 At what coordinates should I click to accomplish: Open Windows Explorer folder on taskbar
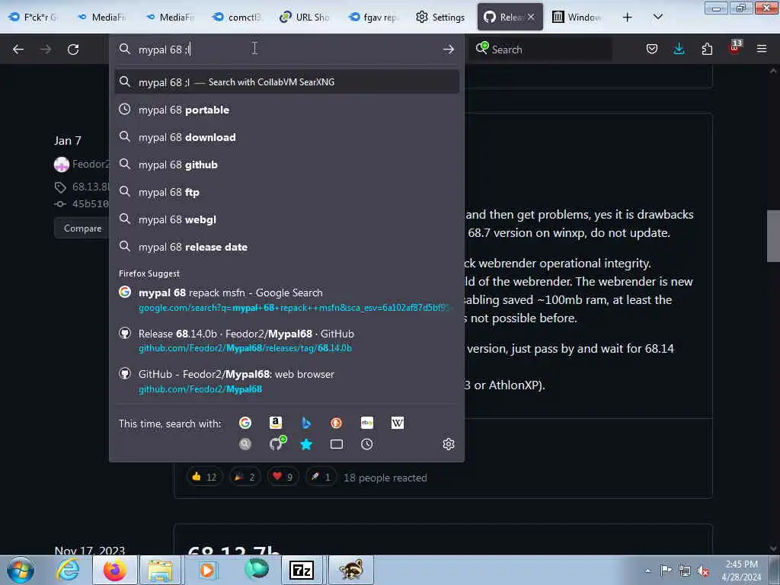click(x=160, y=570)
